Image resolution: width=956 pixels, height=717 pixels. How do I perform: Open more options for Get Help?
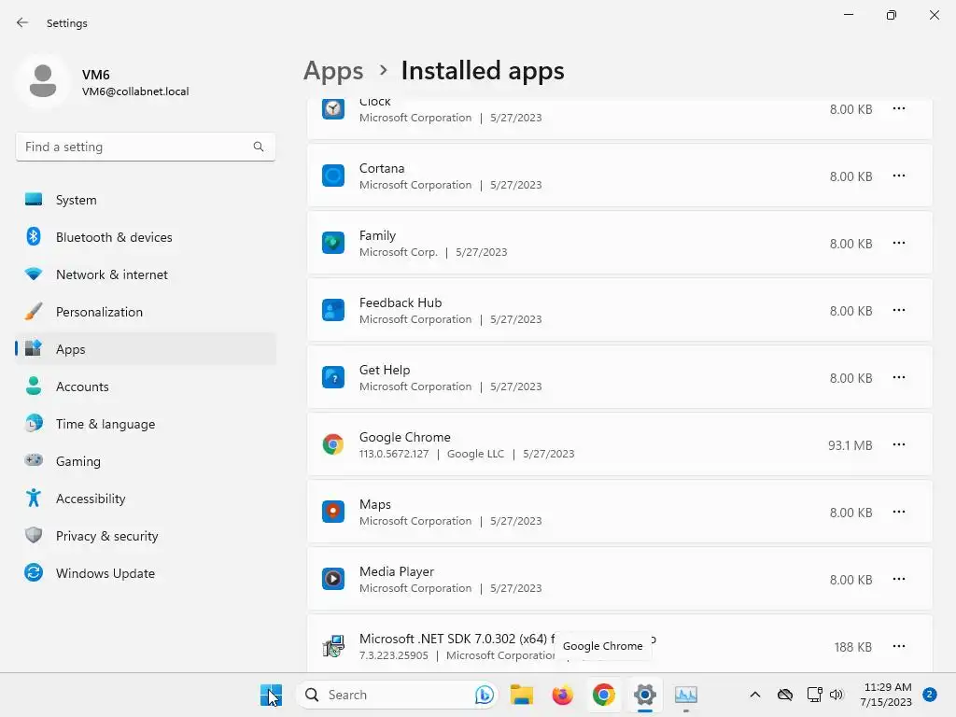(899, 377)
